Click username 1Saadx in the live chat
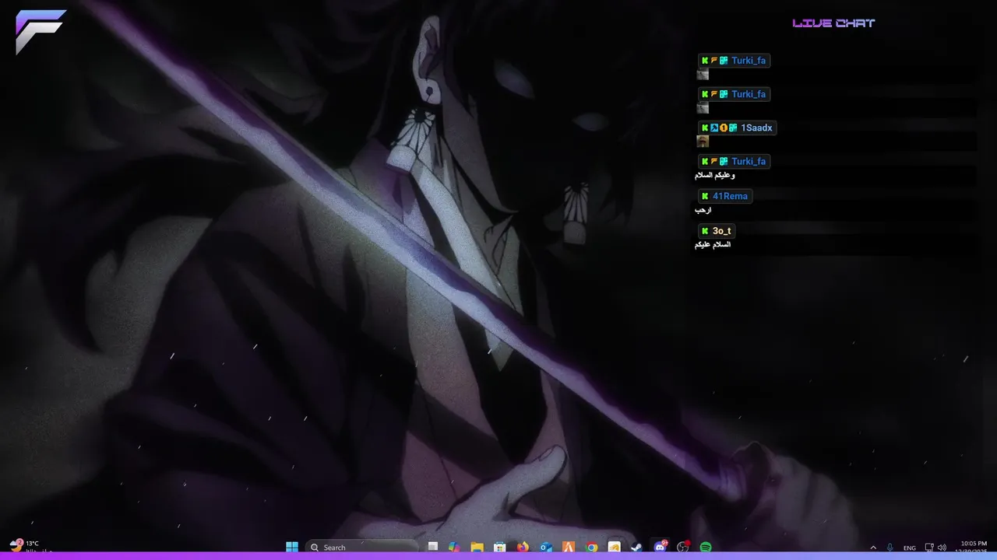The height and width of the screenshot is (560, 997). point(756,128)
